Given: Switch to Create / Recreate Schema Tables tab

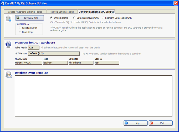Looking at the screenshot, I should (x=25, y=12).
